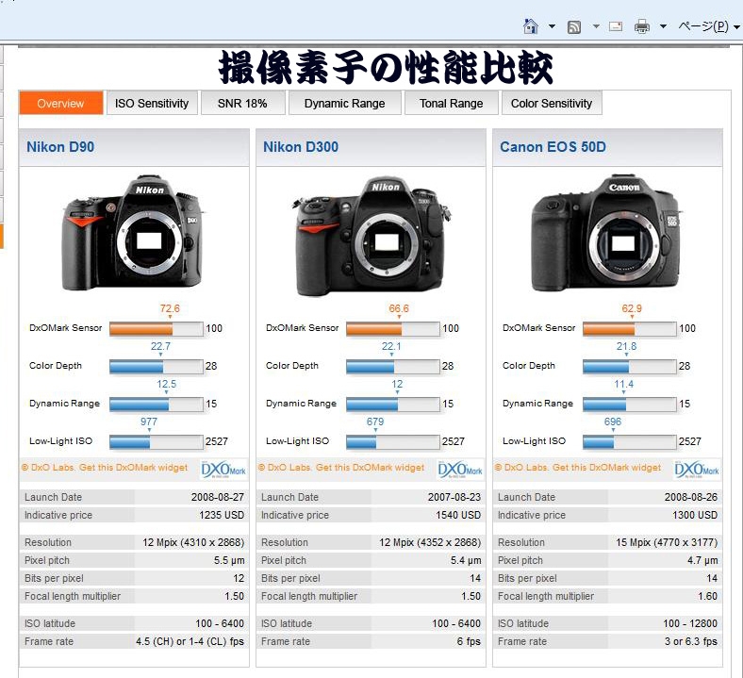The height and width of the screenshot is (678, 743).
Task: Select Canon 50D frame rate 3 or 6.3 fps
Action: pyautogui.click(x=691, y=641)
